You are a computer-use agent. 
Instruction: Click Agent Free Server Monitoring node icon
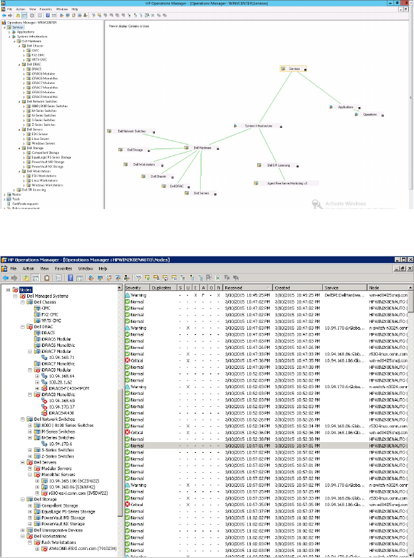point(256,183)
